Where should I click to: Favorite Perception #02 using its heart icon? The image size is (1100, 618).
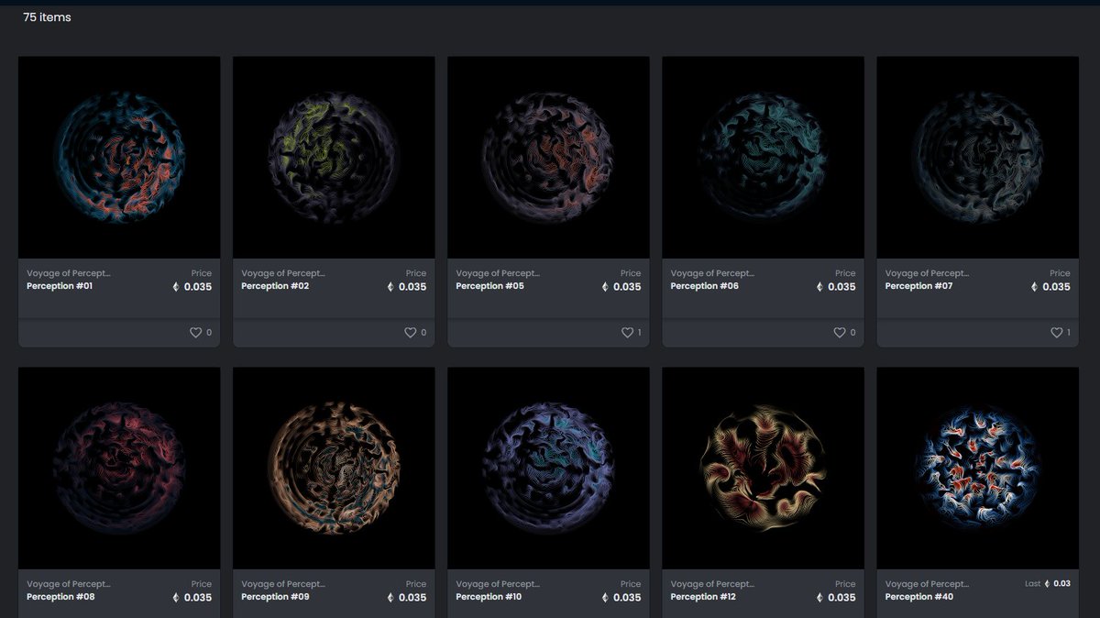(410, 333)
